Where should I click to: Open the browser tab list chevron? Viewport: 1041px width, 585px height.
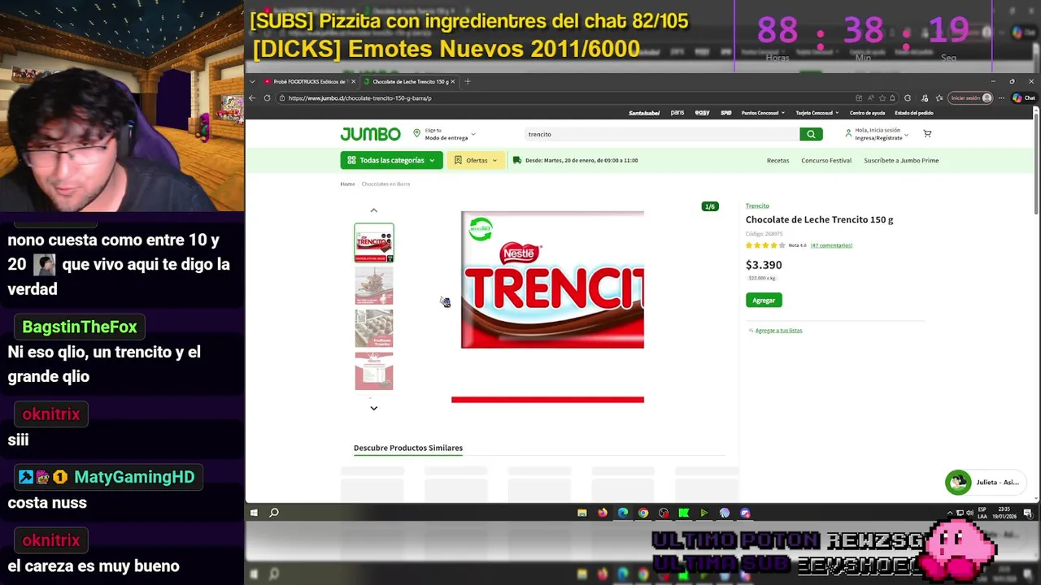click(253, 81)
